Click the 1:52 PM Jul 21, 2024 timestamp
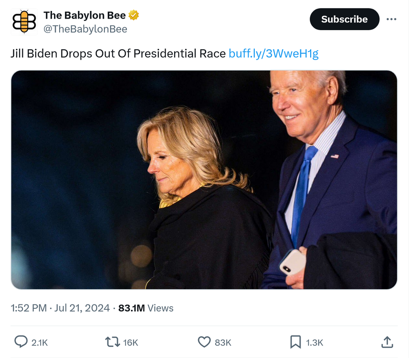 coord(60,308)
